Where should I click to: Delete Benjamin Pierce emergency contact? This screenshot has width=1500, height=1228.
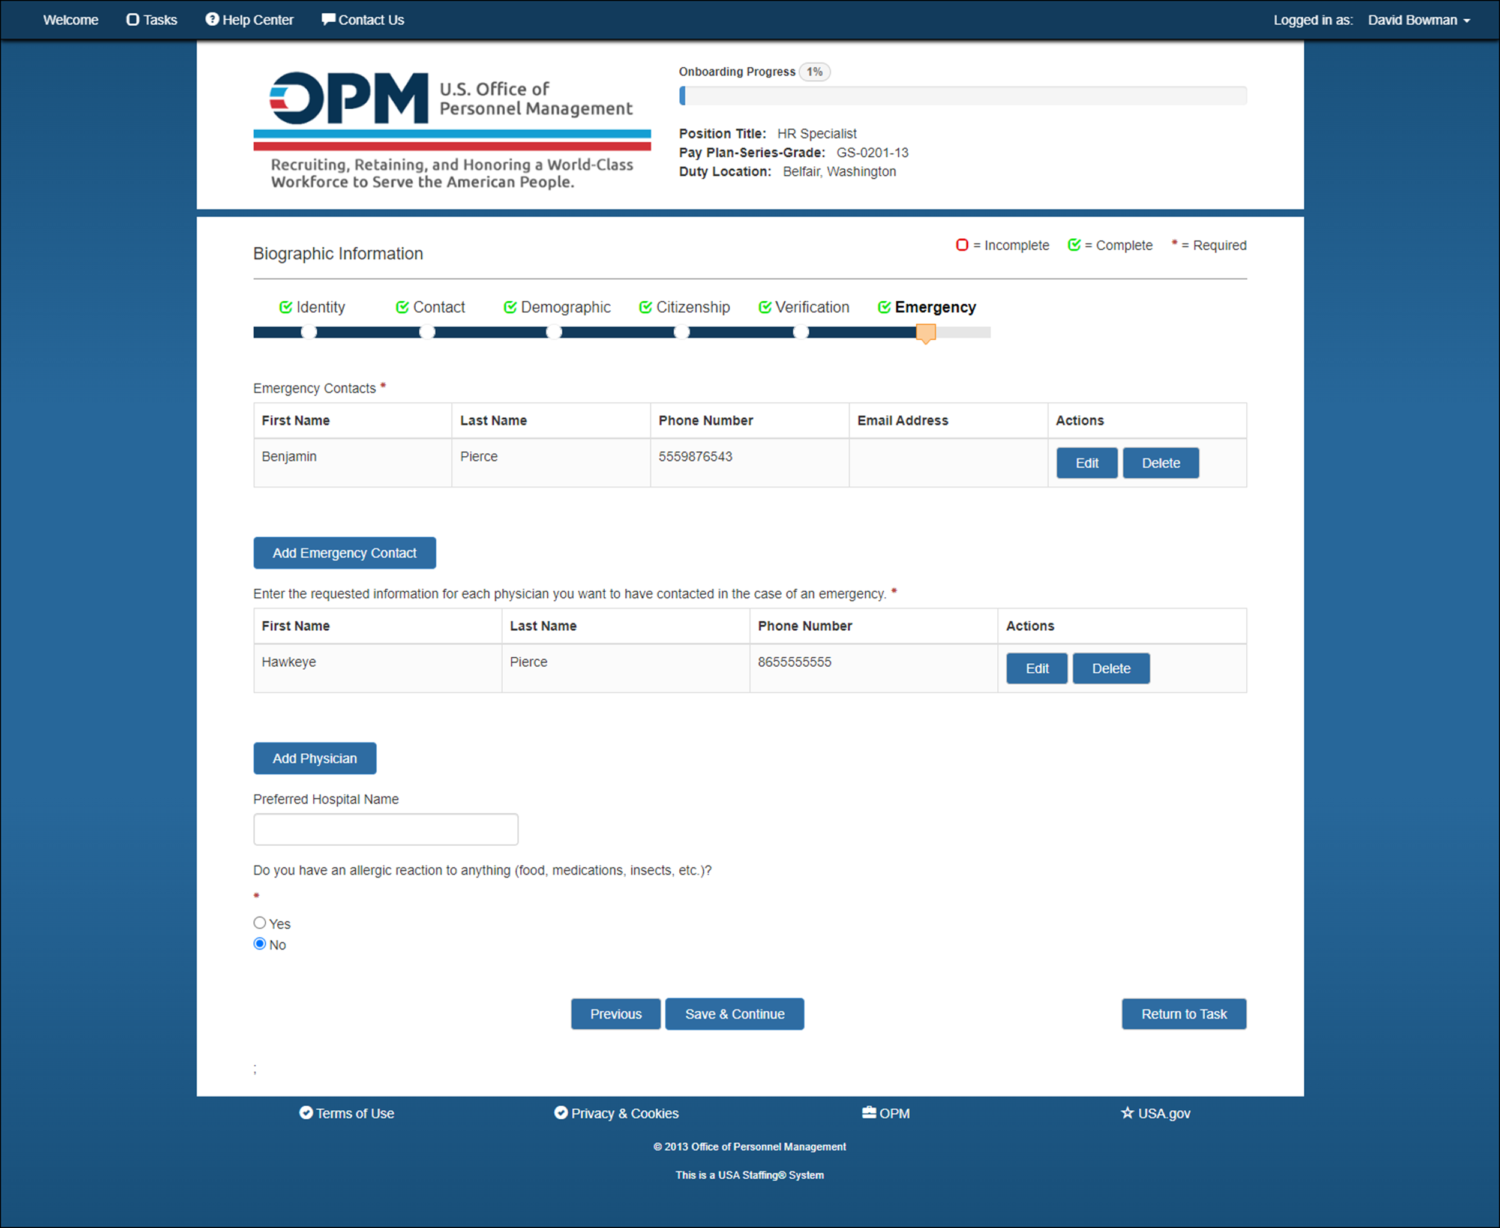point(1161,463)
